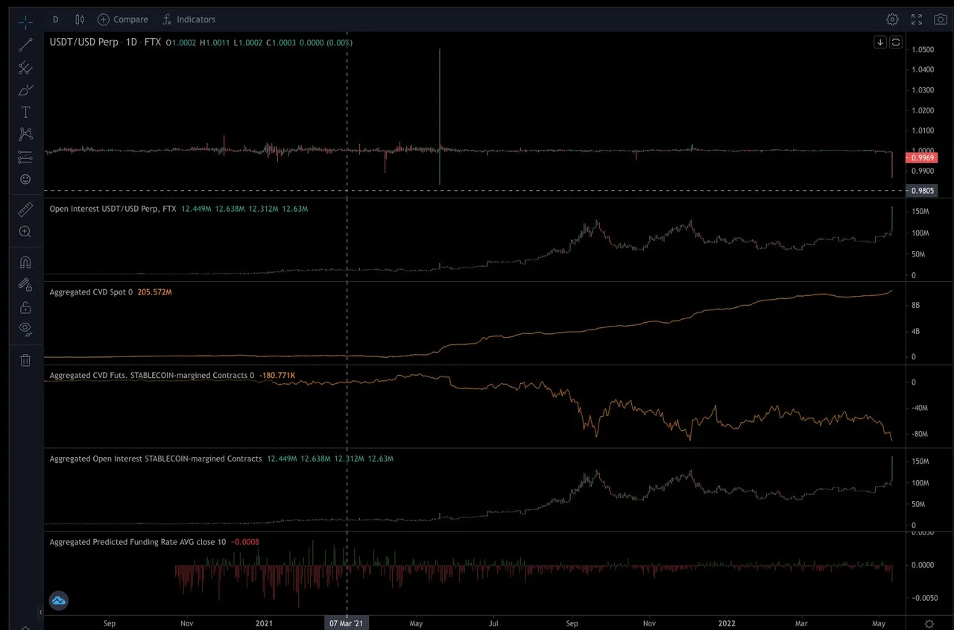This screenshot has width=954, height=630.
Task: Select Aggregated Open Interest STABLECOIN-margined legend
Action: click(155, 459)
